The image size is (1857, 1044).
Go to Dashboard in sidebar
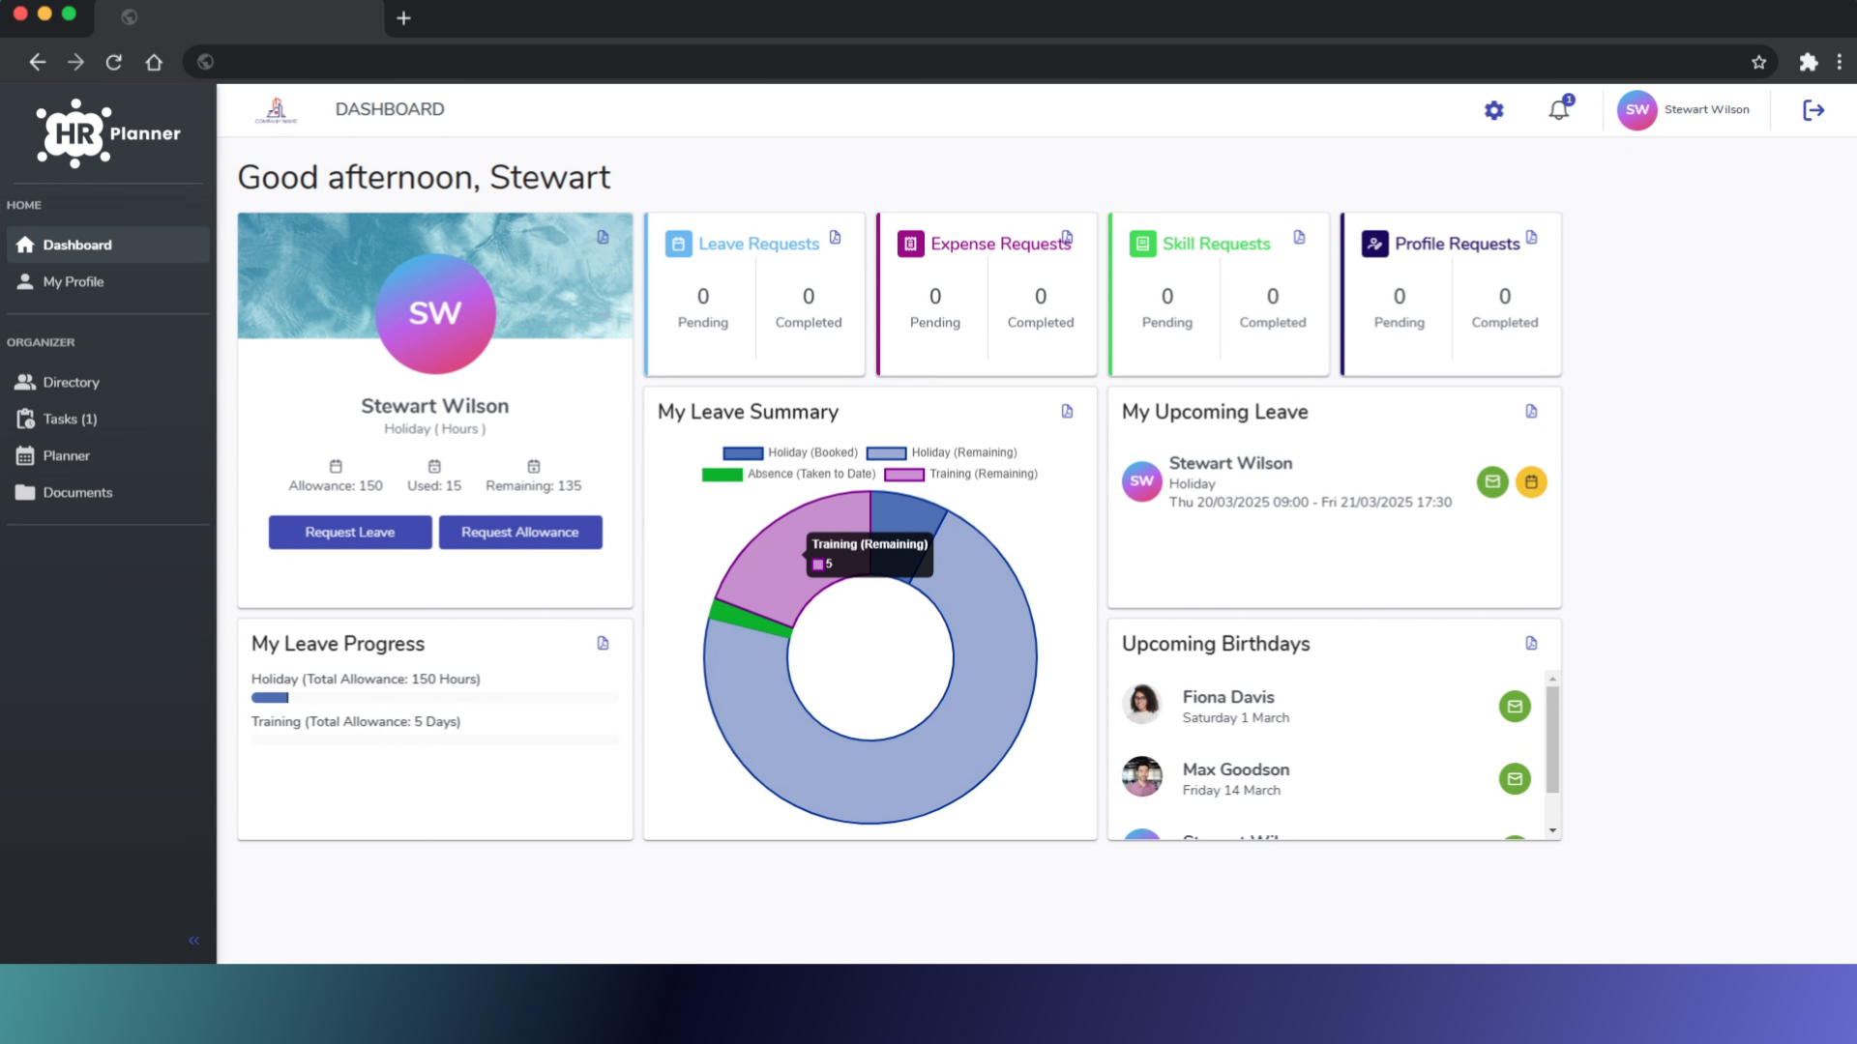pos(108,246)
